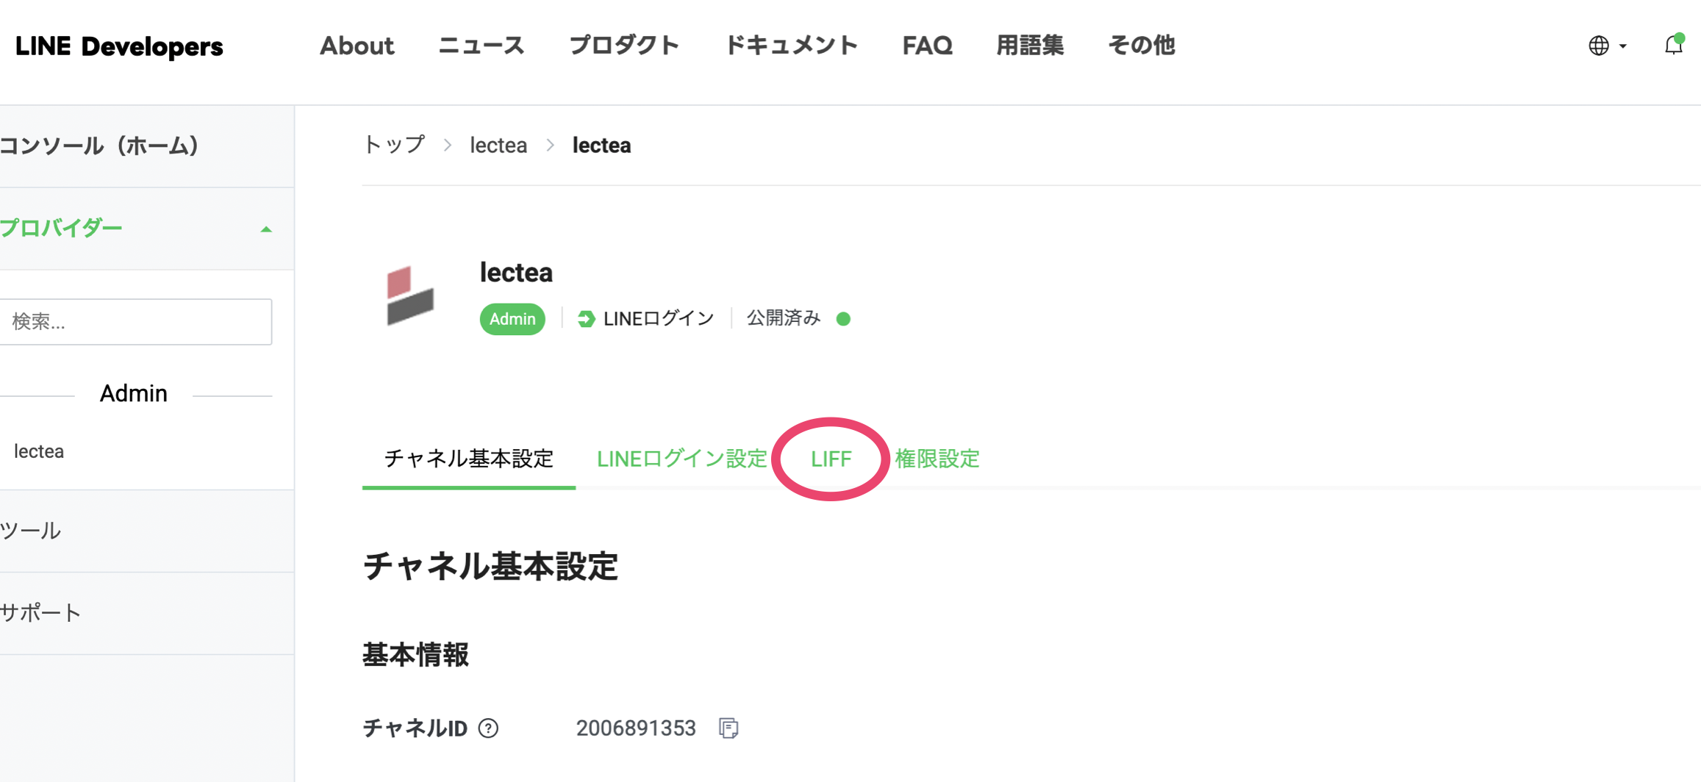Open the notifications bell icon
The height and width of the screenshot is (782, 1701).
click(1672, 46)
